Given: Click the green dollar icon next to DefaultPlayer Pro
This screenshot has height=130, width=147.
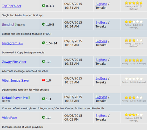Looking at the screenshot, I should (x=29, y=97).
